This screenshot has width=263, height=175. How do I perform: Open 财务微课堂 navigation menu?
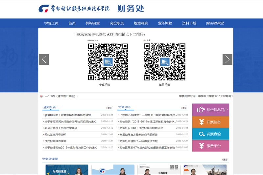(215, 23)
